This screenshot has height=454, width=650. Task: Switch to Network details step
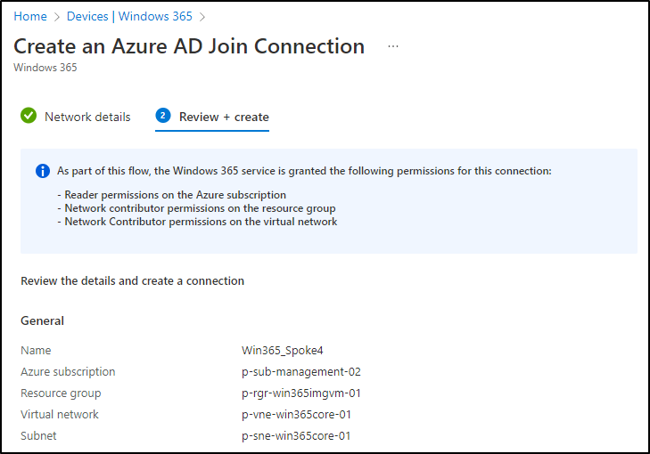[x=87, y=118]
